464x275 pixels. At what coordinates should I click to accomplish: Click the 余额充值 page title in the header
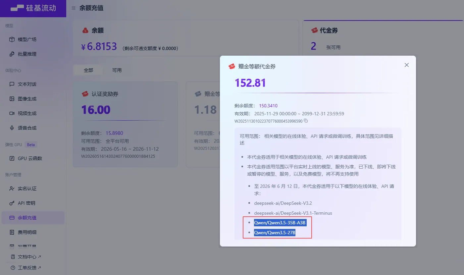(91, 8)
